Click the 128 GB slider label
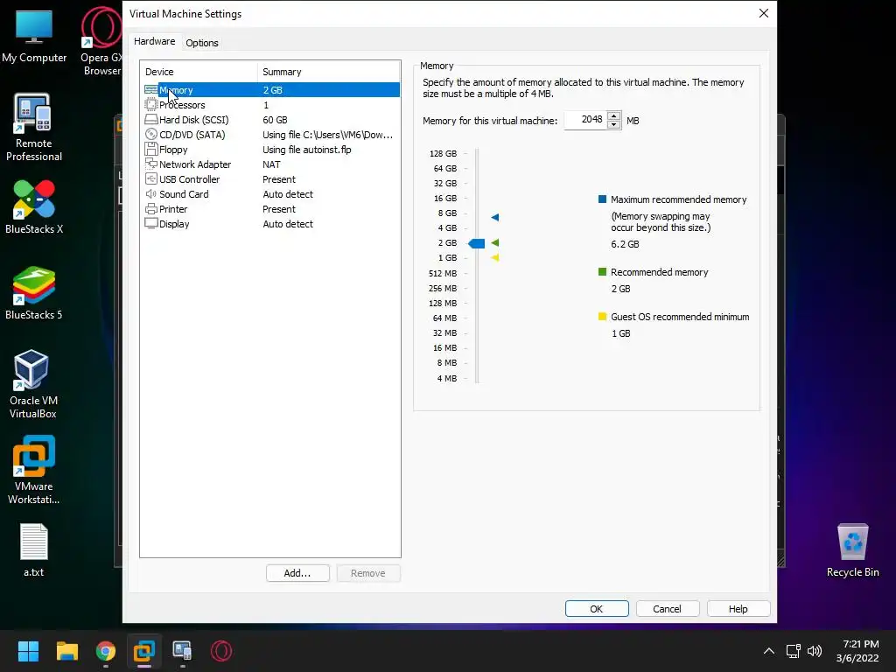This screenshot has height=672, width=896. click(443, 153)
